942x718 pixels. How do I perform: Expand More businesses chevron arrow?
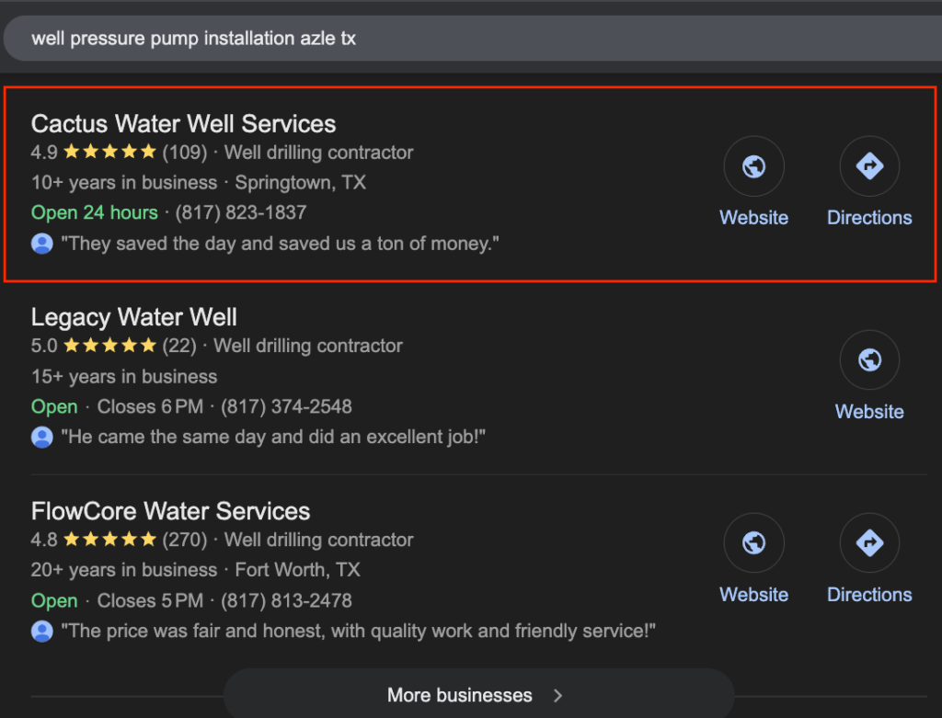click(558, 695)
